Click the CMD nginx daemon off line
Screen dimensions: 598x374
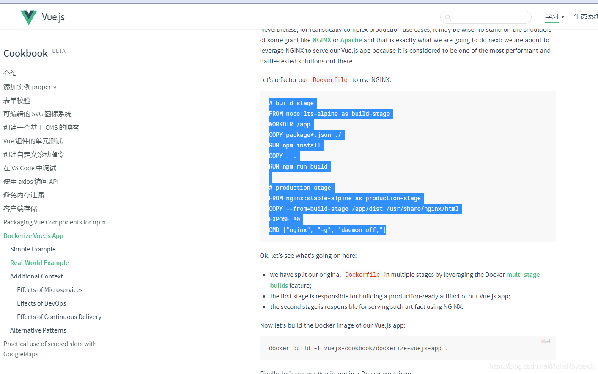pos(327,230)
